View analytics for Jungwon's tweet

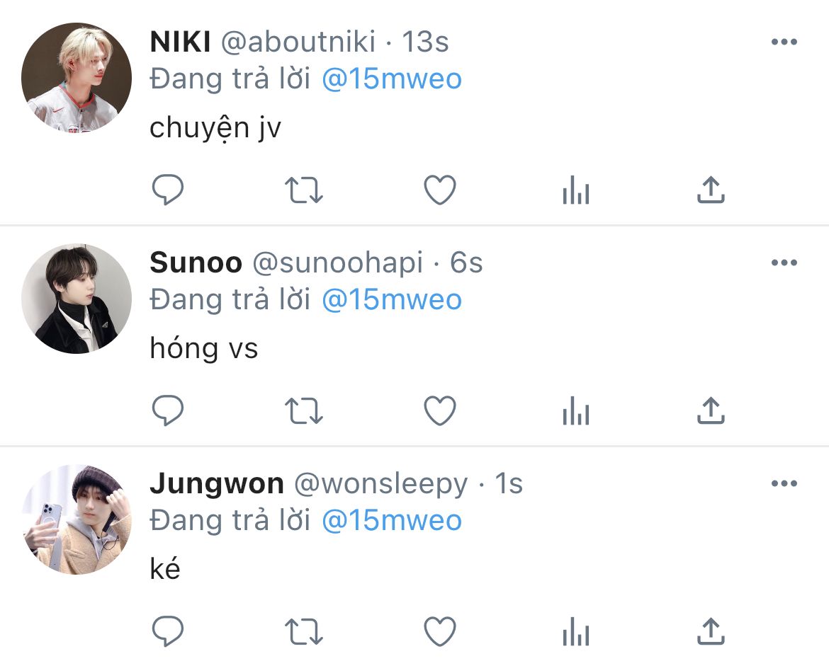tap(576, 631)
